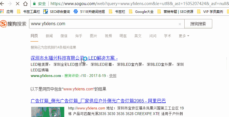Image resolution: width=229 pixels, height=117 pixels.
Task: Open the Google大全 bookmark folder
Action: (141, 11)
